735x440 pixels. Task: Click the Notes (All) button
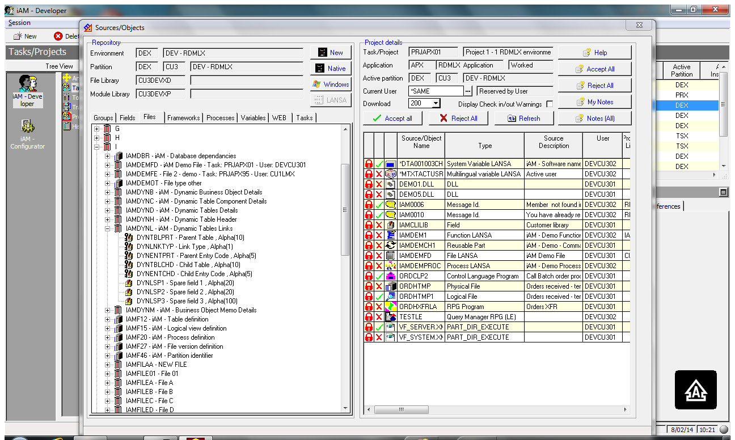tap(595, 118)
